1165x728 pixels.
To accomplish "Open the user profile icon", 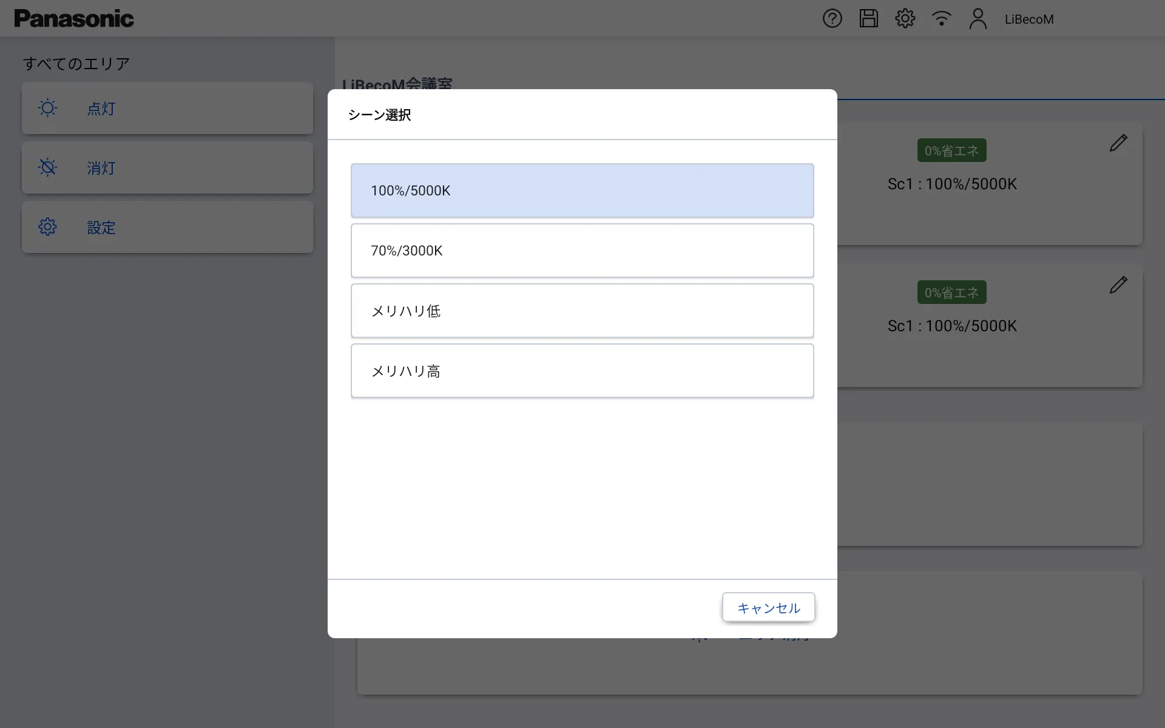I will click(x=978, y=18).
